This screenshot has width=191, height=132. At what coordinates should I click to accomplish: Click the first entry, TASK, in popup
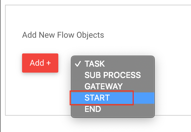(95, 64)
